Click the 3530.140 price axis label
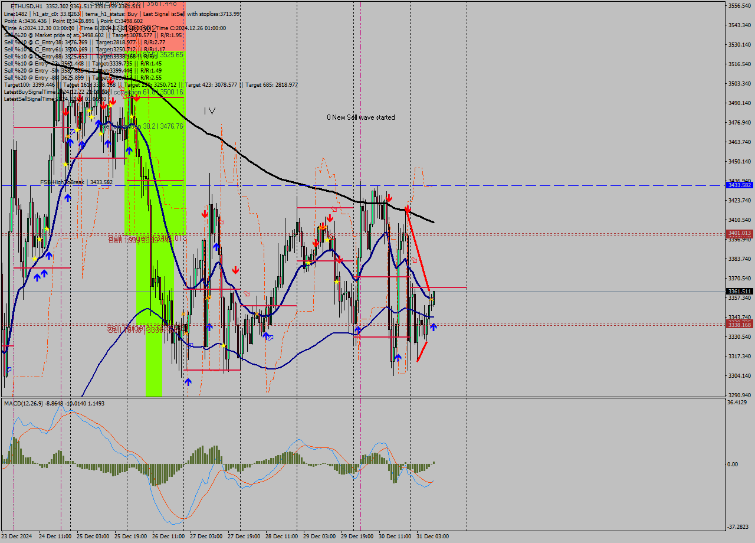Screen dimensions: 755x543 [740, 45]
